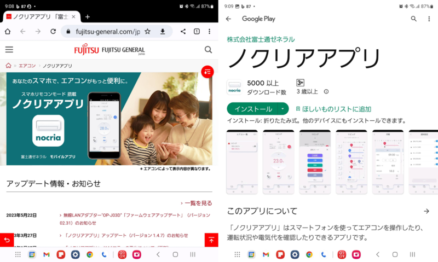The height and width of the screenshot is (262, 438).
Task: Go back from Google Play page
Action: click(228, 19)
